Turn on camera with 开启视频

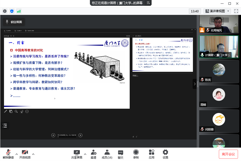point(25,154)
